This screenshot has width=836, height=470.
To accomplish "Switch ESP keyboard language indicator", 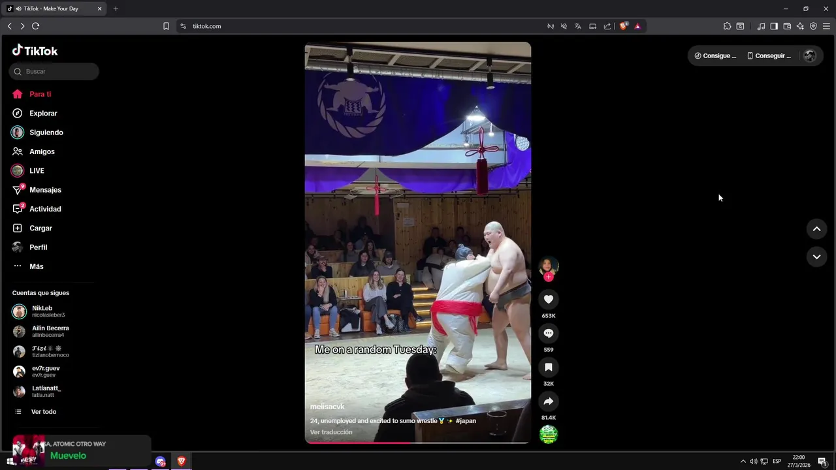I will tap(777, 462).
